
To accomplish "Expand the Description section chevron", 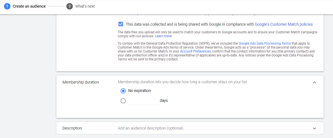I will point(314,128).
